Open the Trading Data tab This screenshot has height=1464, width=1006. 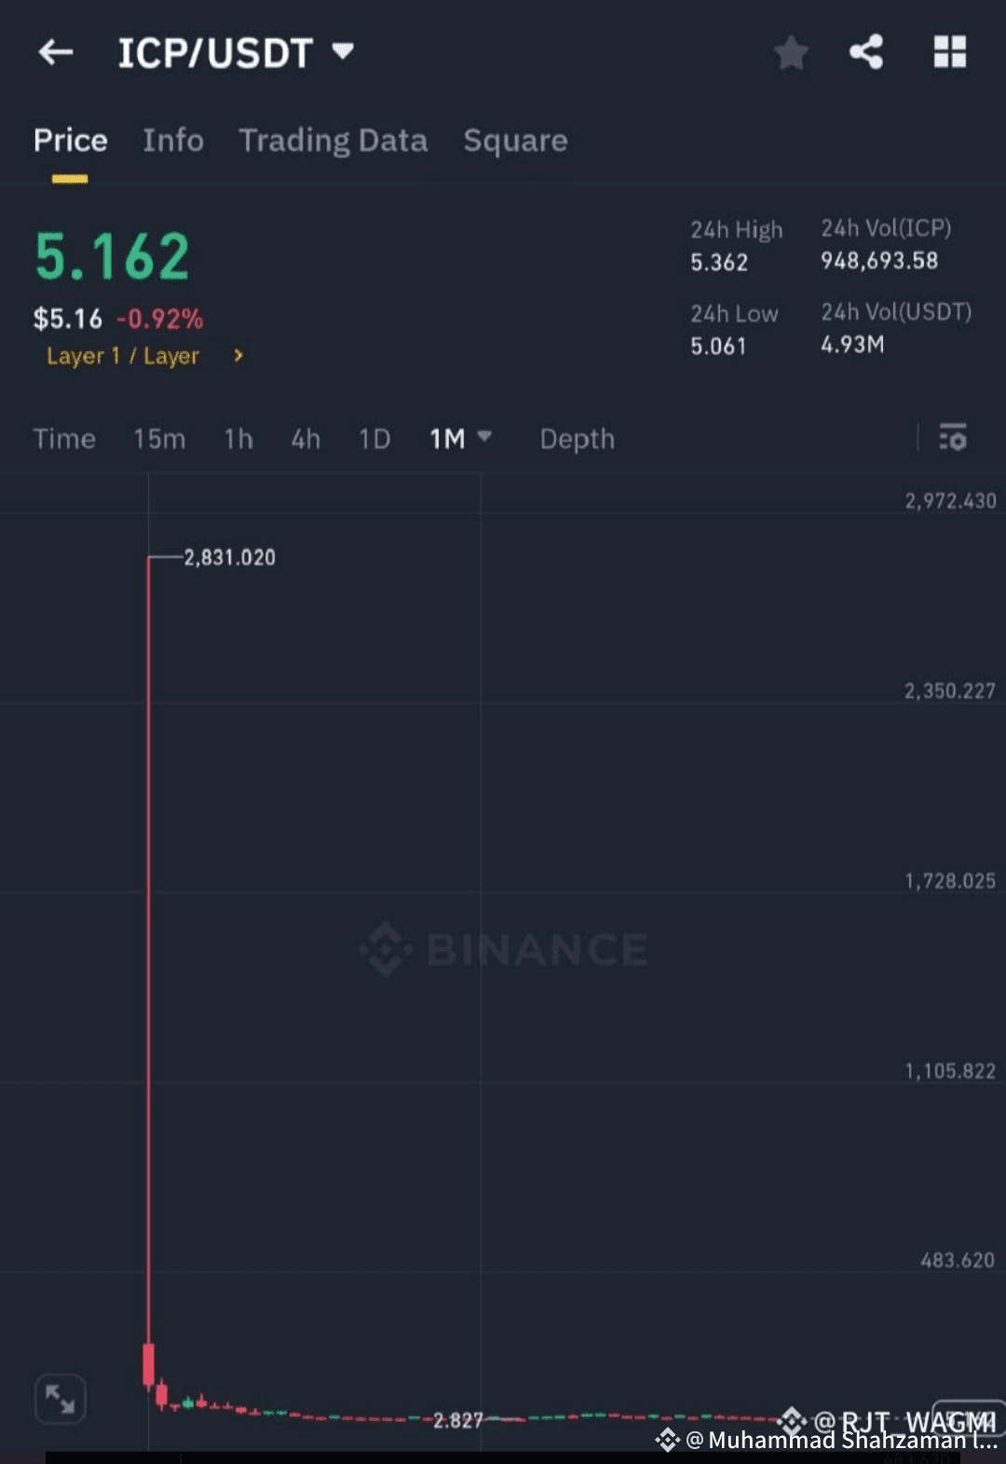[333, 141]
